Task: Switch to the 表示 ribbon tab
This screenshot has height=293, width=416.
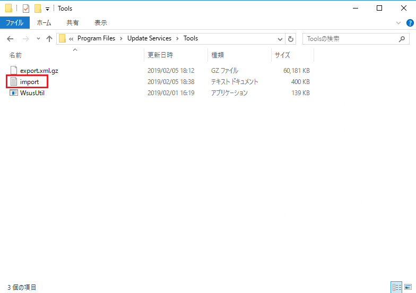Action: pos(101,23)
